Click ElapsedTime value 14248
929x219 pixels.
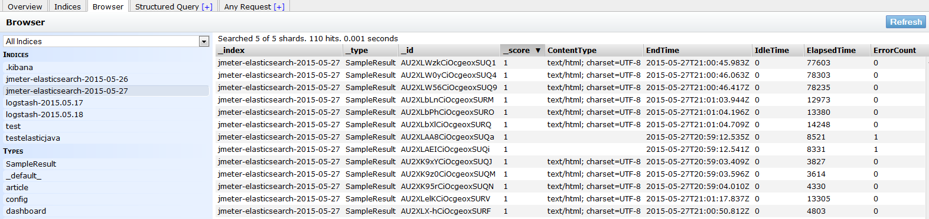819,124
